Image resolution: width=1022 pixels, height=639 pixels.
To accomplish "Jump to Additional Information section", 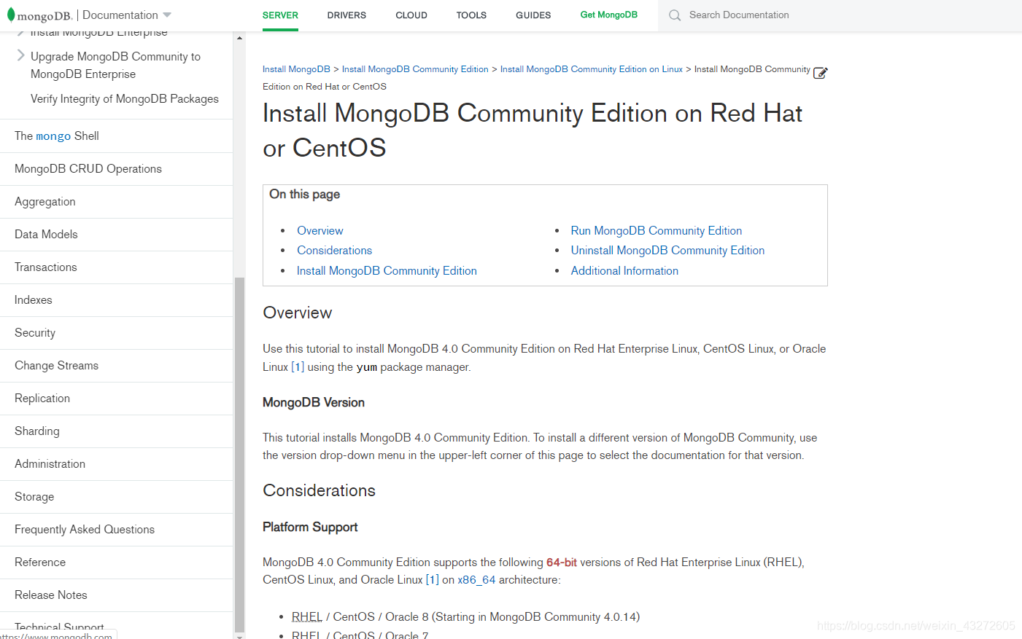I will click(624, 270).
